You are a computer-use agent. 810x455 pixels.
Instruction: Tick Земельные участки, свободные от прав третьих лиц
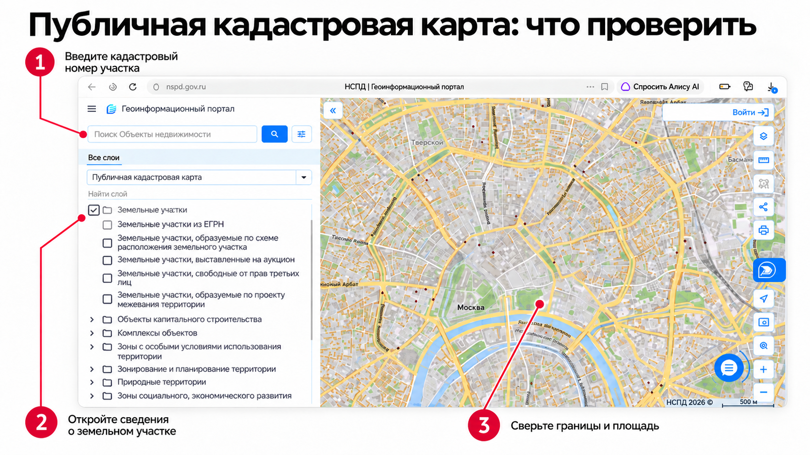pyautogui.click(x=108, y=278)
